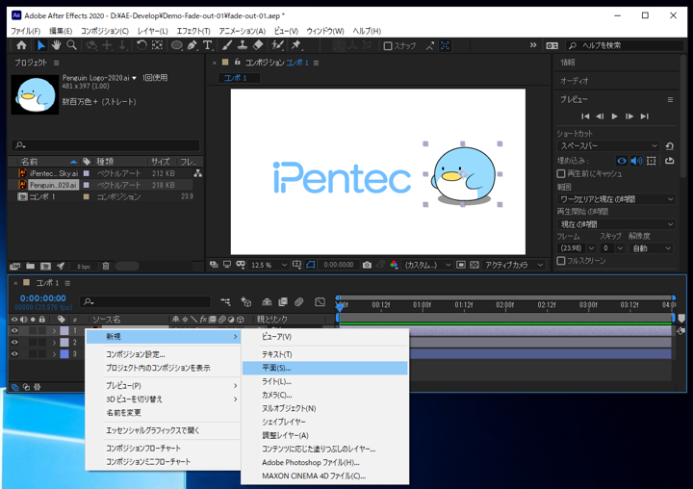Click the channel RGB color icon in viewer
Screen dimensions: 693x489
pyautogui.click(x=394, y=265)
